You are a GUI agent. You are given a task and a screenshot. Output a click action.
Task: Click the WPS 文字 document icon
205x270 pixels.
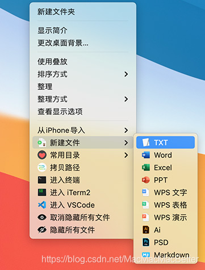pyautogui.click(x=146, y=192)
